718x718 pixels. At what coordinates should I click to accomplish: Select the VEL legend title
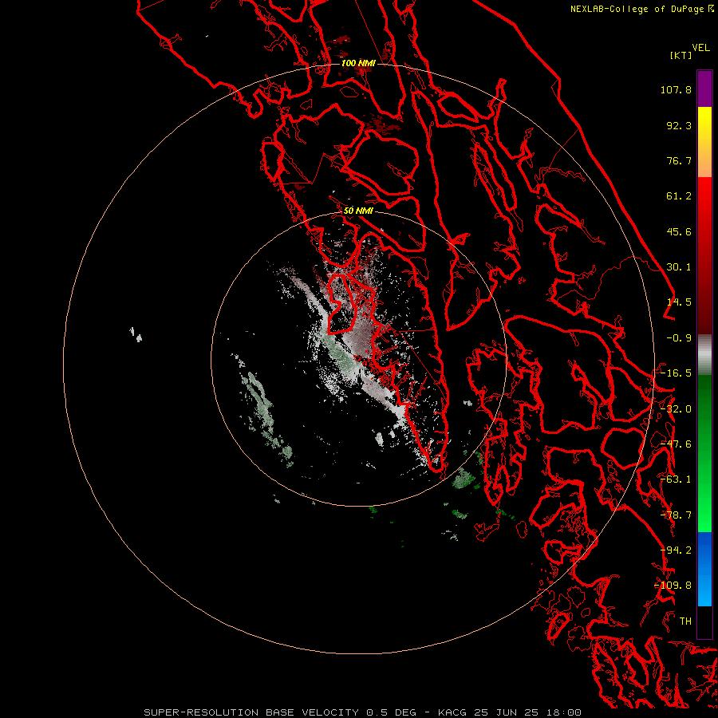[700, 48]
